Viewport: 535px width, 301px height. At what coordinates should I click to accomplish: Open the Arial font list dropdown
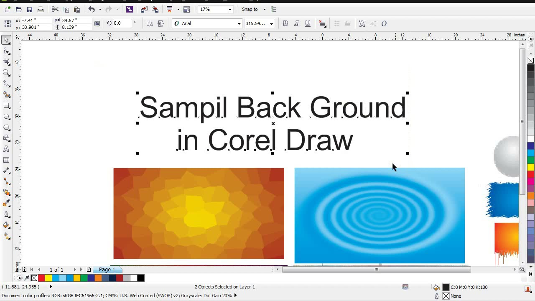pos(239,23)
